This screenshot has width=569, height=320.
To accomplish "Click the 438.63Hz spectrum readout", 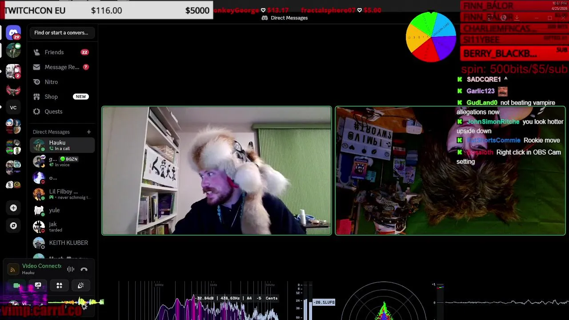I will [x=230, y=298].
